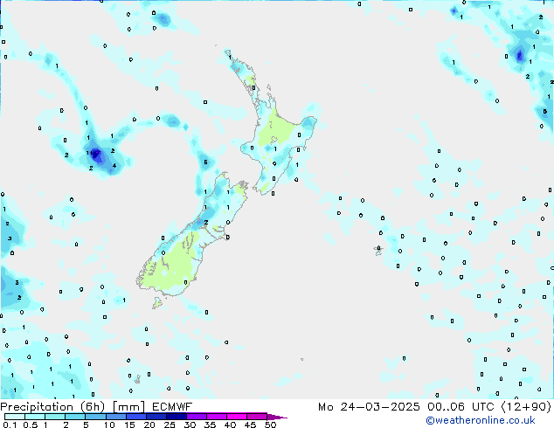The height and width of the screenshot is (428, 554).
Task: Pick the 10–15 mm legend color segment
Action: click(120, 417)
